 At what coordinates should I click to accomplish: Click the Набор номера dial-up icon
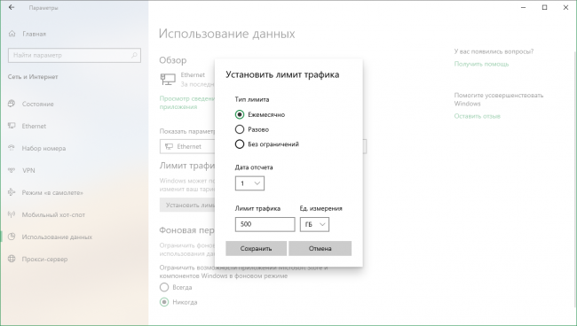click(x=12, y=148)
